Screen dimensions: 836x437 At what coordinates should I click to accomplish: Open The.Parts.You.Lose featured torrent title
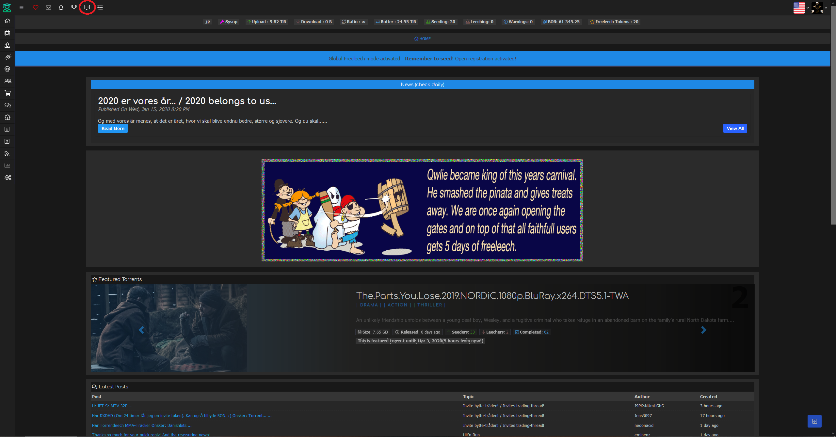click(x=492, y=296)
